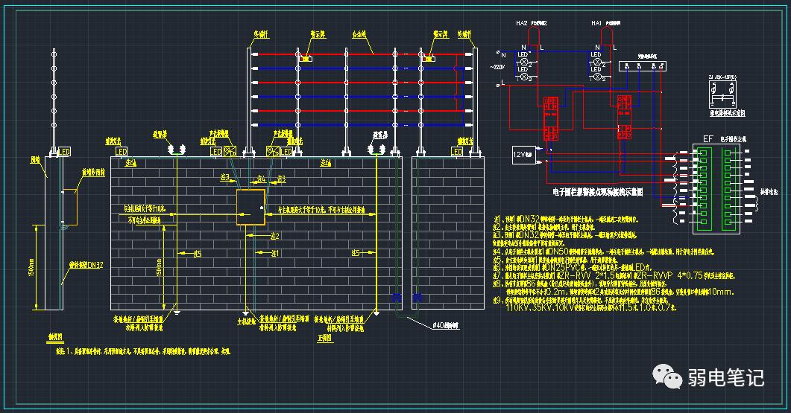This screenshot has height=413, width=791.
Task: Click the LED box on the side-view post
Action: pyautogui.click(x=65, y=150)
